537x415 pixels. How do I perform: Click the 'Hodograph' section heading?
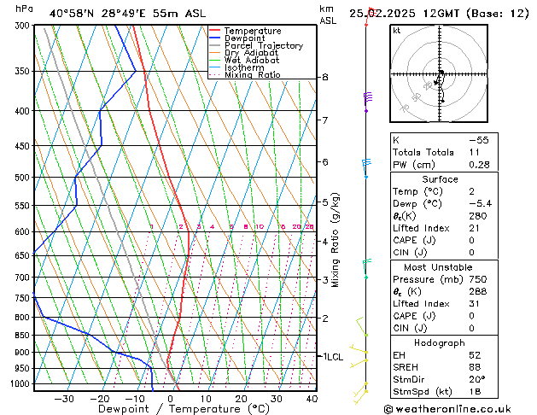coord(440,343)
